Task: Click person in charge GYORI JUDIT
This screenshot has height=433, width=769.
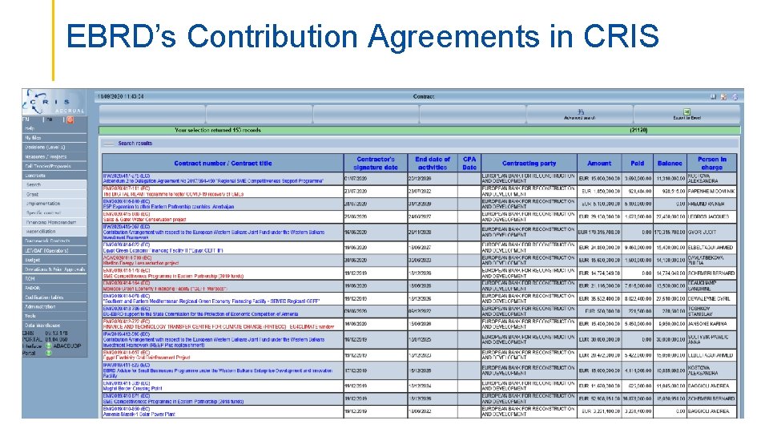Action: click(x=703, y=233)
